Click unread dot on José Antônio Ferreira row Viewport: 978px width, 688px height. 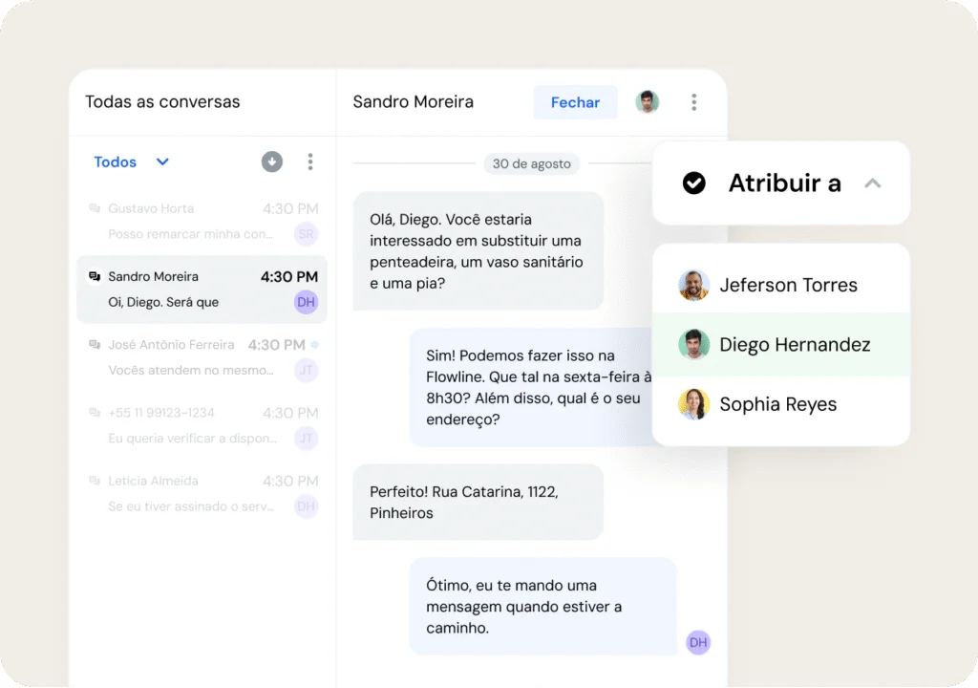(x=315, y=345)
